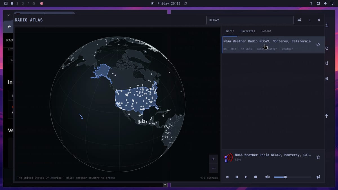Image resolution: width=338 pixels, height=190 pixels.
Task: Switch to workspace 4 in top bar
Action: (x=28, y=3)
